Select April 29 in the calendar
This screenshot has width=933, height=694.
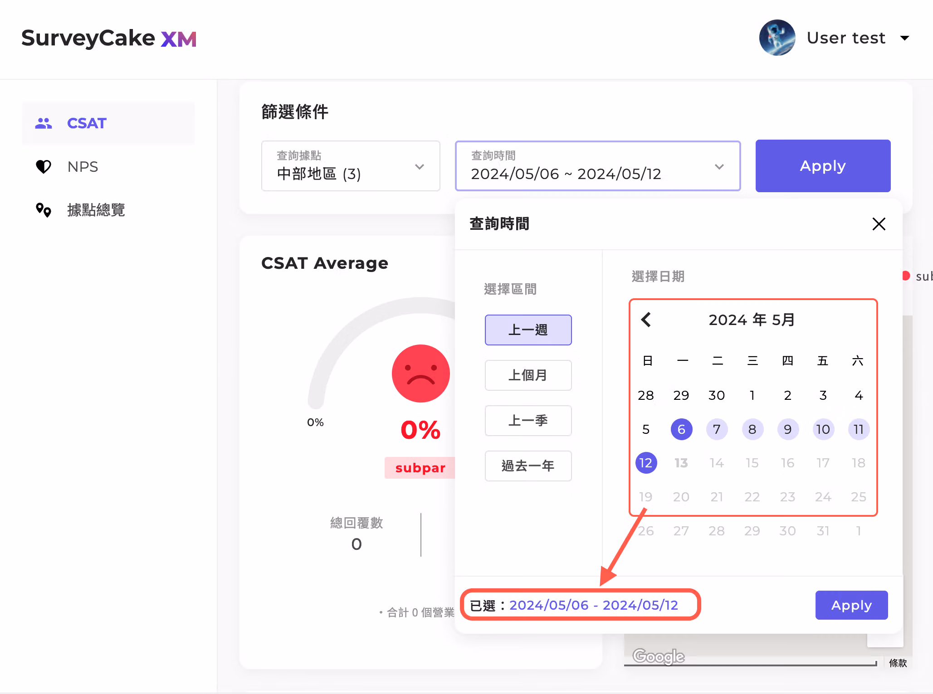click(681, 395)
